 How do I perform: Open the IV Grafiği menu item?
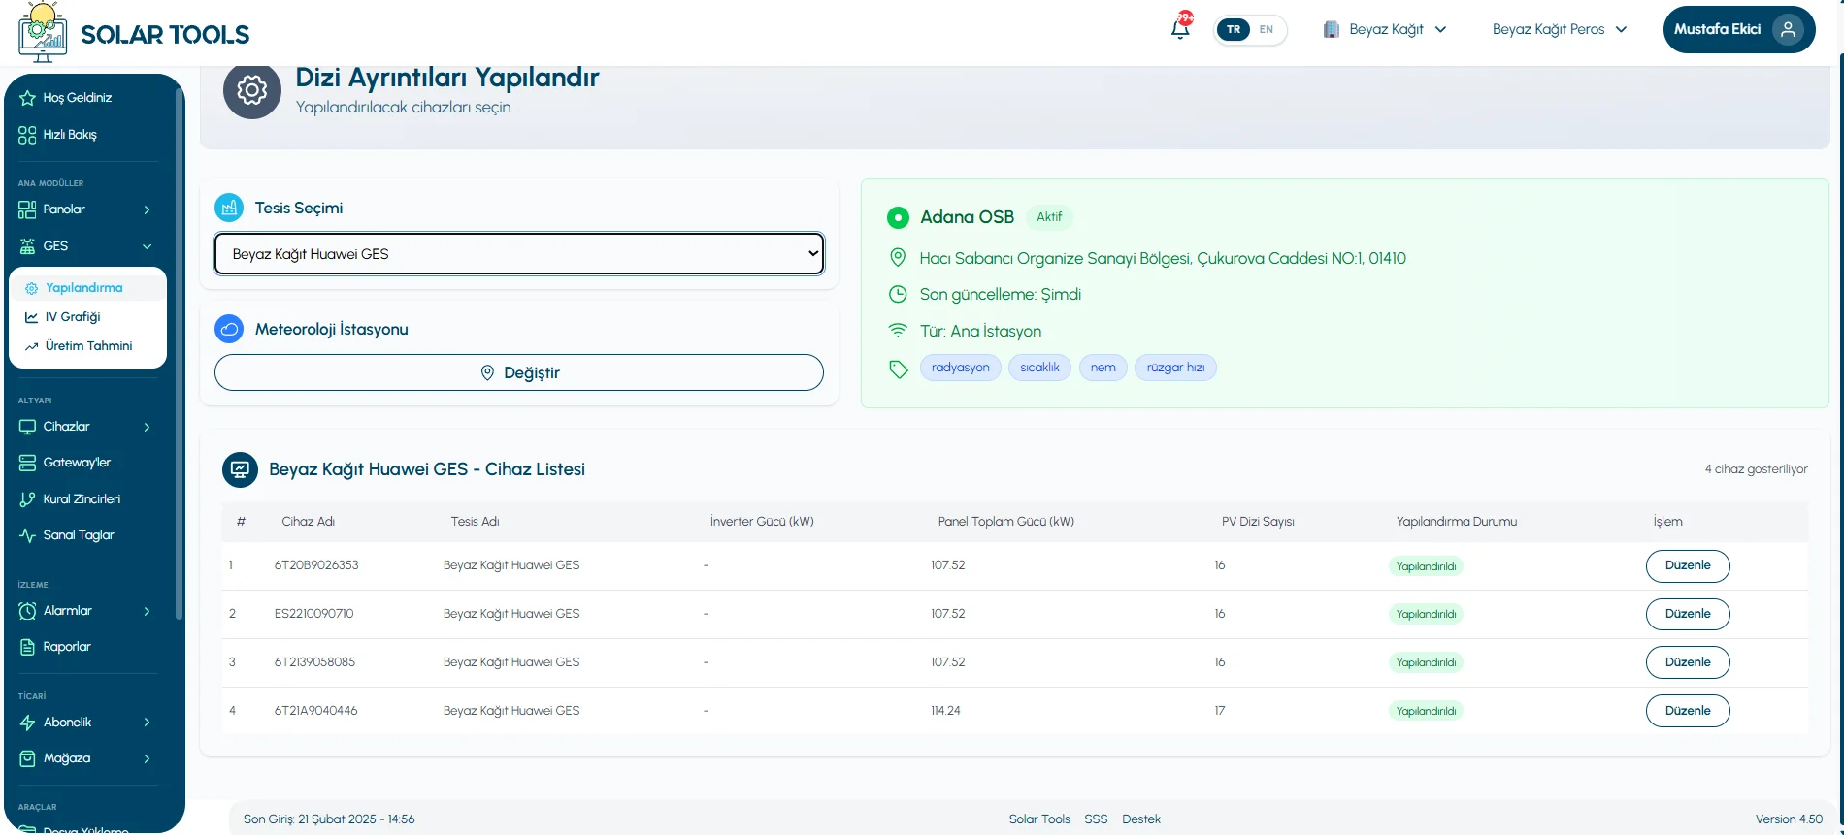[x=87, y=317]
